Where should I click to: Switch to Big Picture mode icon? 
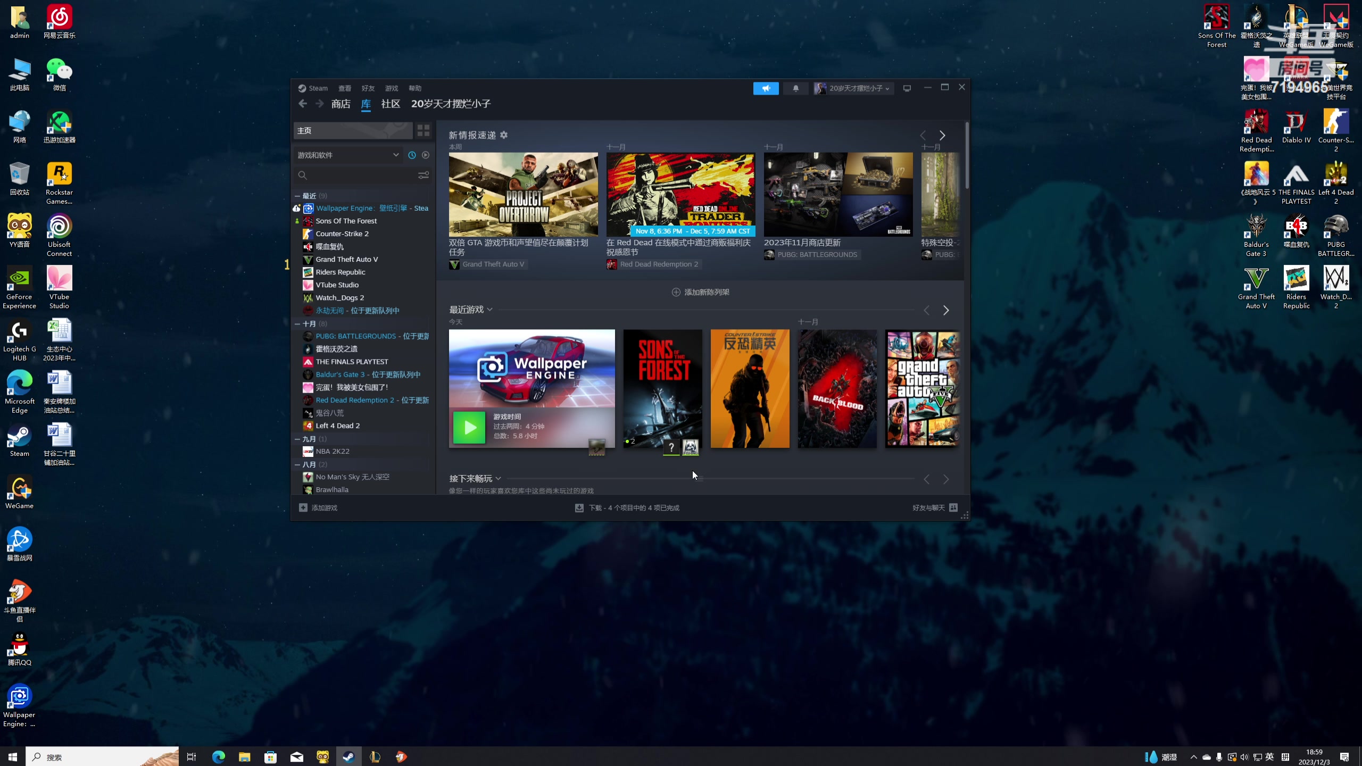point(907,88)
